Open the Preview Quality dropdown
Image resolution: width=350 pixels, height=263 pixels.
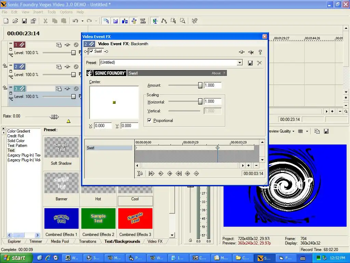coord(281,131)
